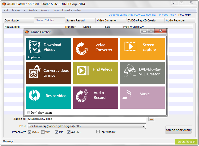Click the Screen capture tile text
This screenshot has width=199, height=146.
pyautogui.click(x=149, y=47)
